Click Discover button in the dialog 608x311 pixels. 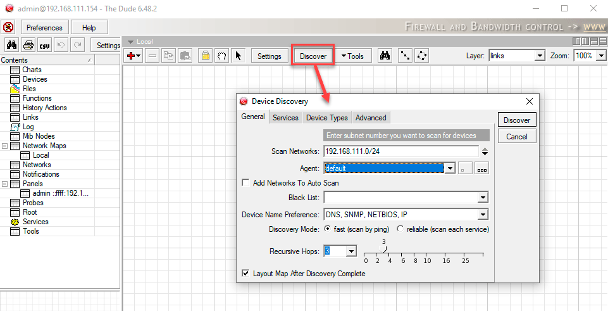pos(516,120)
